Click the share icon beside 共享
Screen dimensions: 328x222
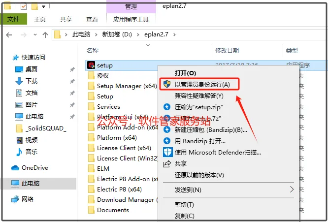click(x=167, y=163)
